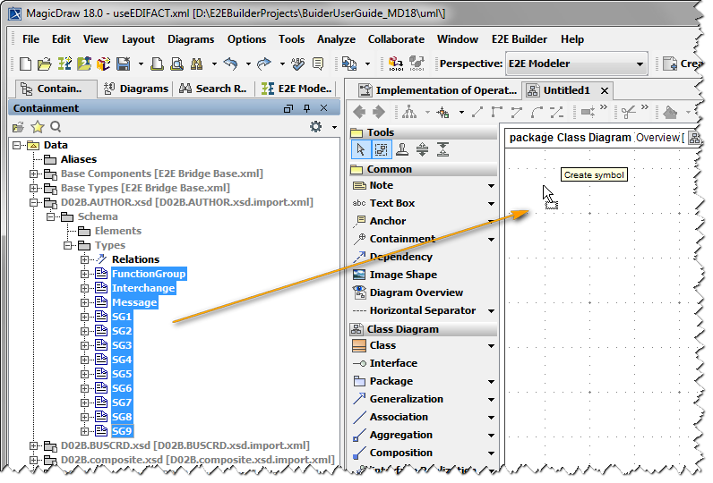Open the E2E Builder menu

click(x=520, y=39)
